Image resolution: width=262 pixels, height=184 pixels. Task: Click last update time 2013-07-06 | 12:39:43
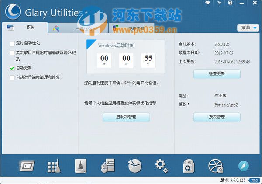[232, 62]
